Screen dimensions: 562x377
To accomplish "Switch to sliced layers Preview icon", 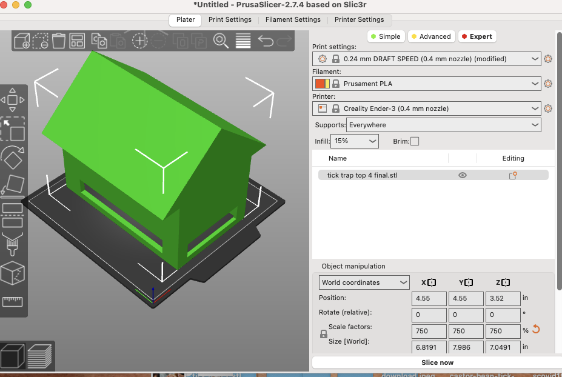I will click(40, 356).
